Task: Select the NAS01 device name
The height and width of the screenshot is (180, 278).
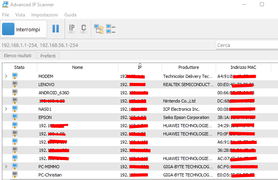Action: tap(45, 109)
